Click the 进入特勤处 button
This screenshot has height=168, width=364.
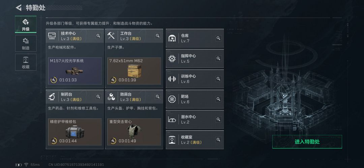(307, 142)
